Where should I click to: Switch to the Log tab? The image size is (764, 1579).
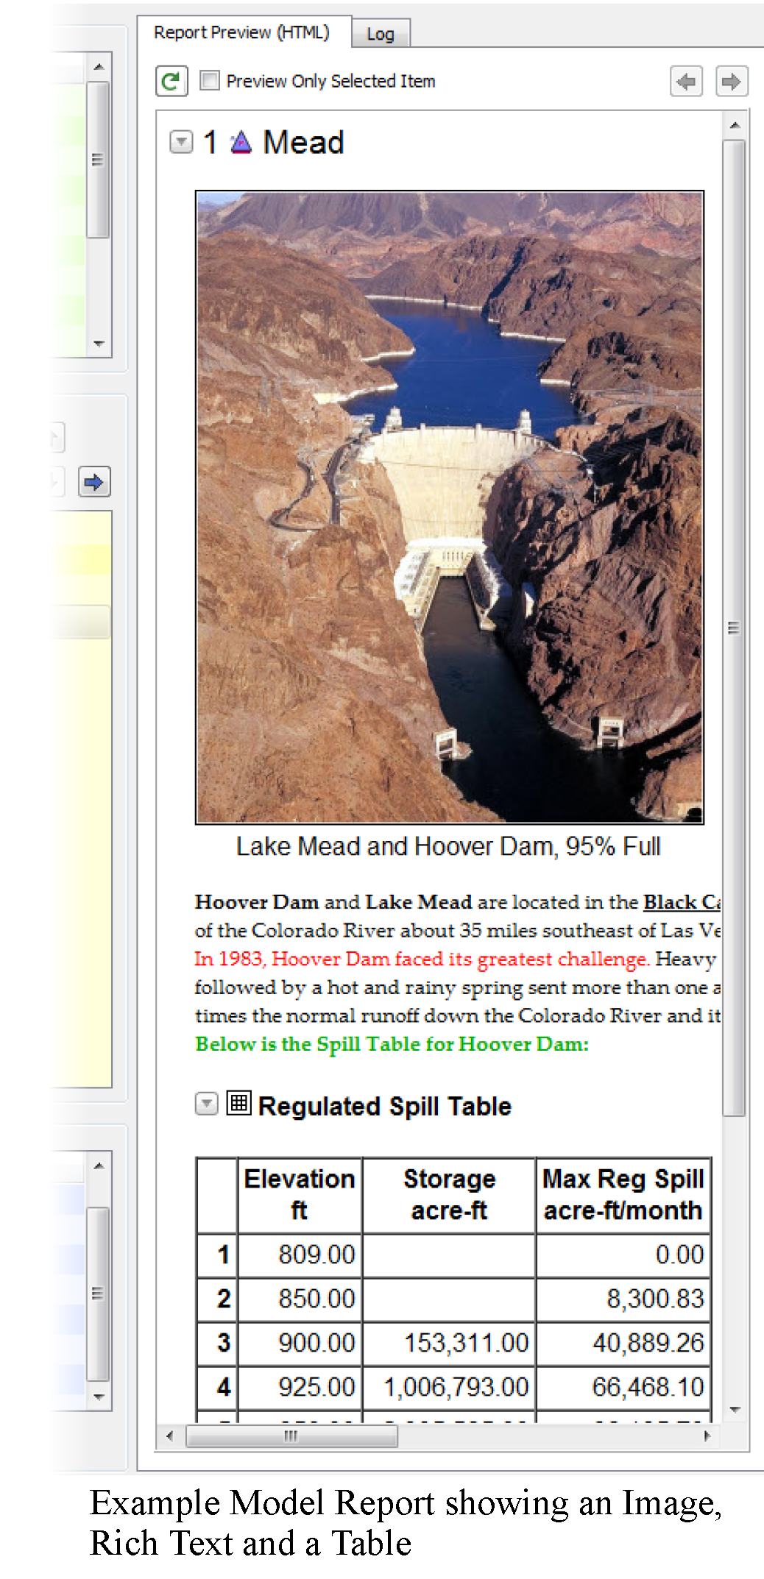coord(380,34)
